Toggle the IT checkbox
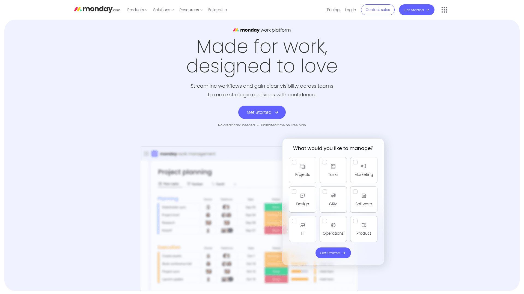Screen dimensions: 524x294 coord(294,221)
